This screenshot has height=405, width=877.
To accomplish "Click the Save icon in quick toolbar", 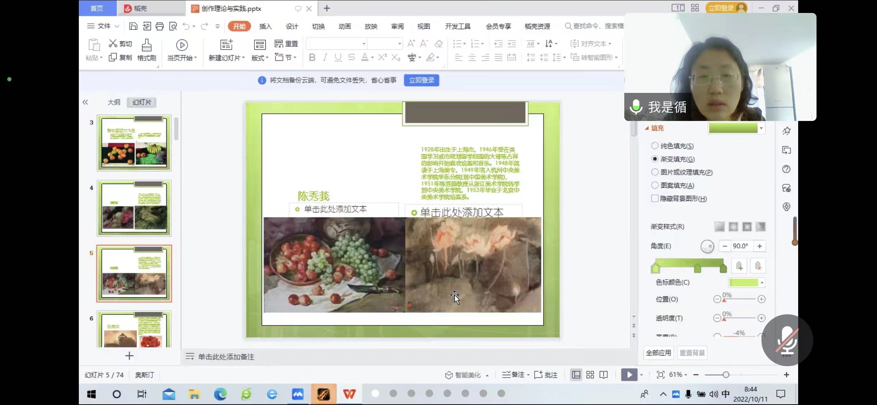I will coord(133,26).
